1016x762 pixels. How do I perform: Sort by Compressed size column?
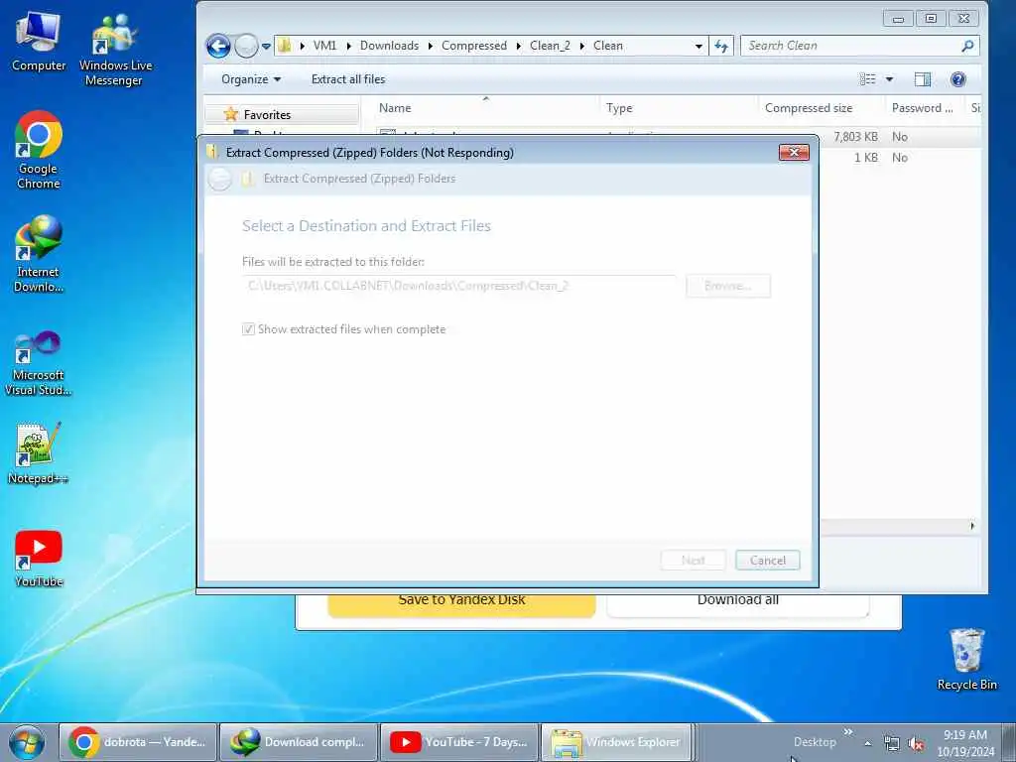click(822, 108)
